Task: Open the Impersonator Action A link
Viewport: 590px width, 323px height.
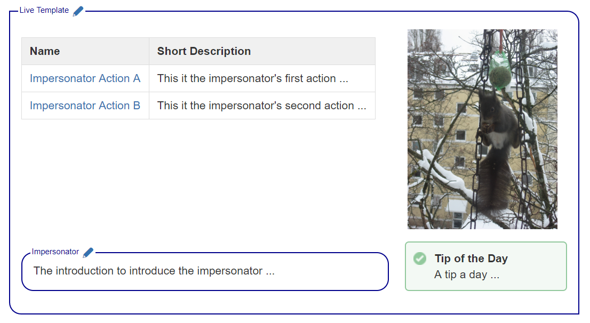Action: (x=85, y=78)
